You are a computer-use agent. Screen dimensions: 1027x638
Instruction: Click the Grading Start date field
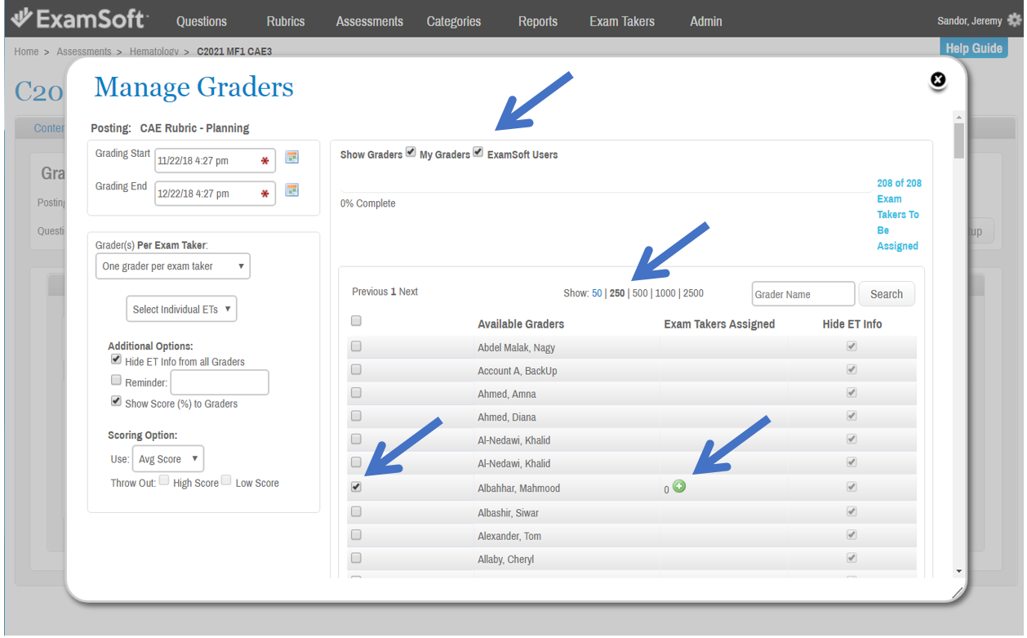click(215, 161)
